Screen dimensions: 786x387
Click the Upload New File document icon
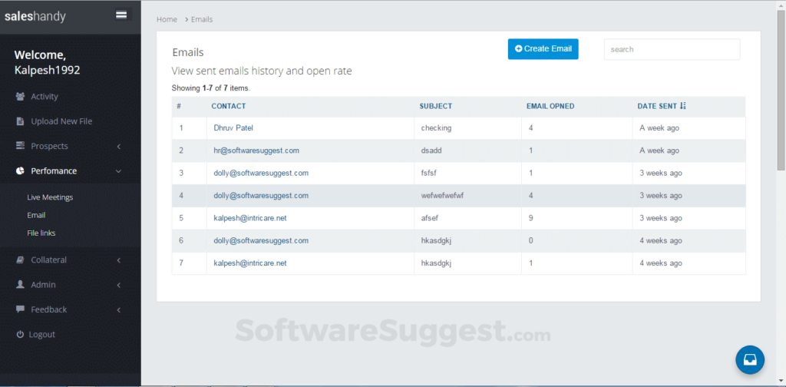click(x=21, y=121)
